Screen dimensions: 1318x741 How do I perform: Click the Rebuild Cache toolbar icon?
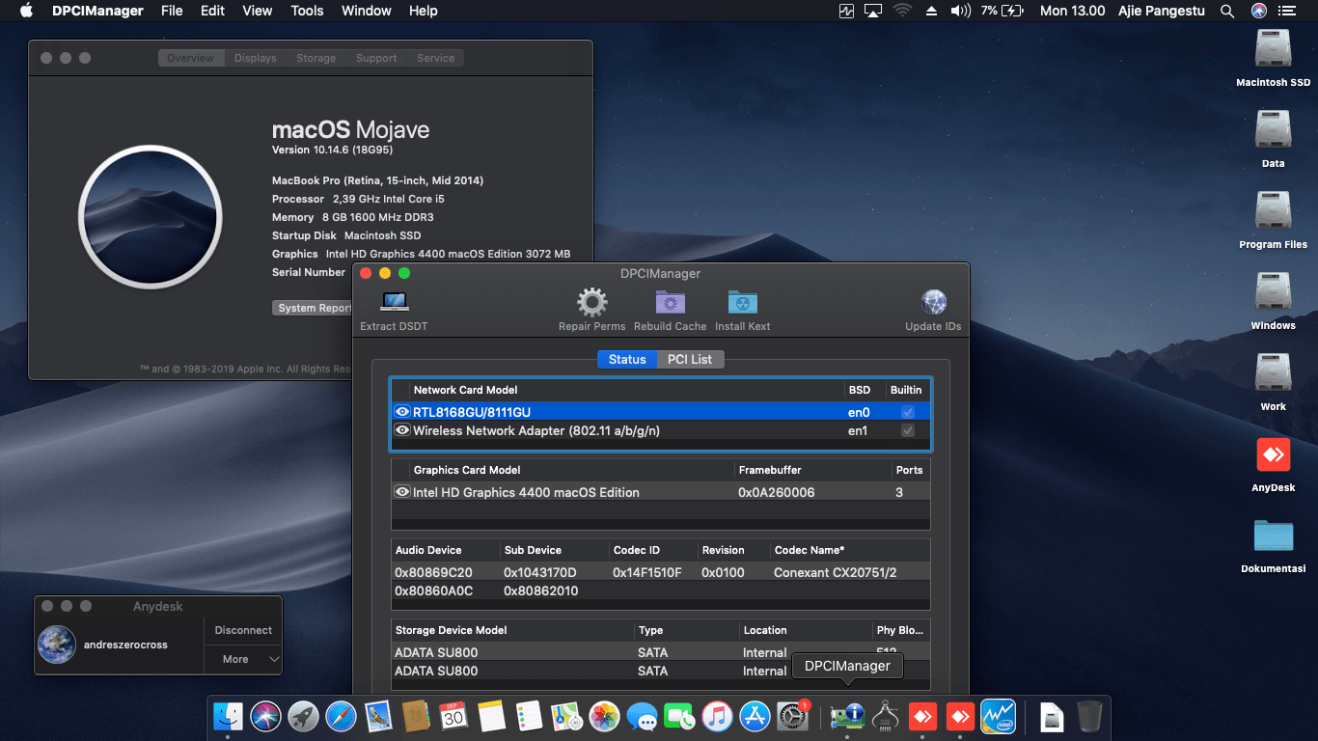point(670,302)
